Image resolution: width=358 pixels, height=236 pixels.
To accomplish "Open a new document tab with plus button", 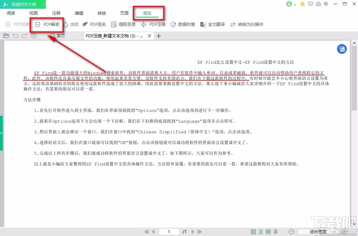I will [x=159, y=36].
